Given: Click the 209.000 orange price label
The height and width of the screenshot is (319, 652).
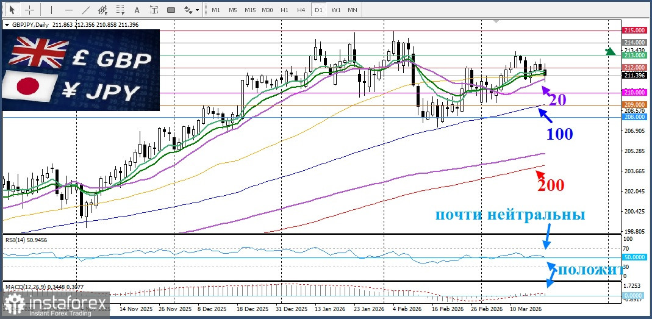Looking at the screenshot, I should click(x=634, y=104).
